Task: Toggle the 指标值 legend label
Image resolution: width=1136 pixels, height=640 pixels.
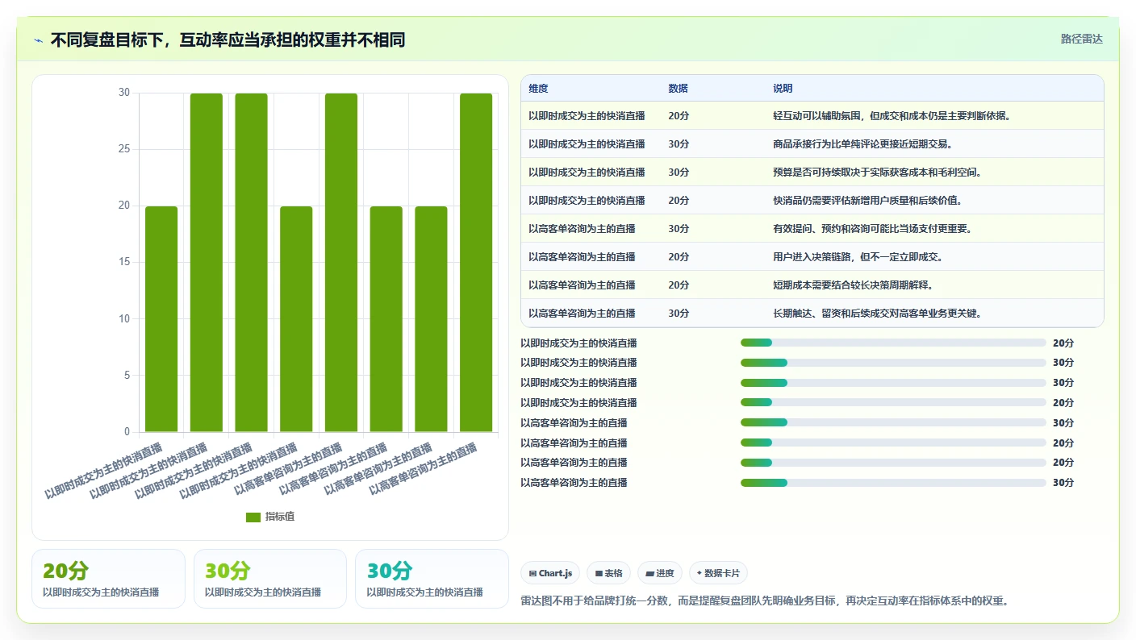Action: [280, 517]
